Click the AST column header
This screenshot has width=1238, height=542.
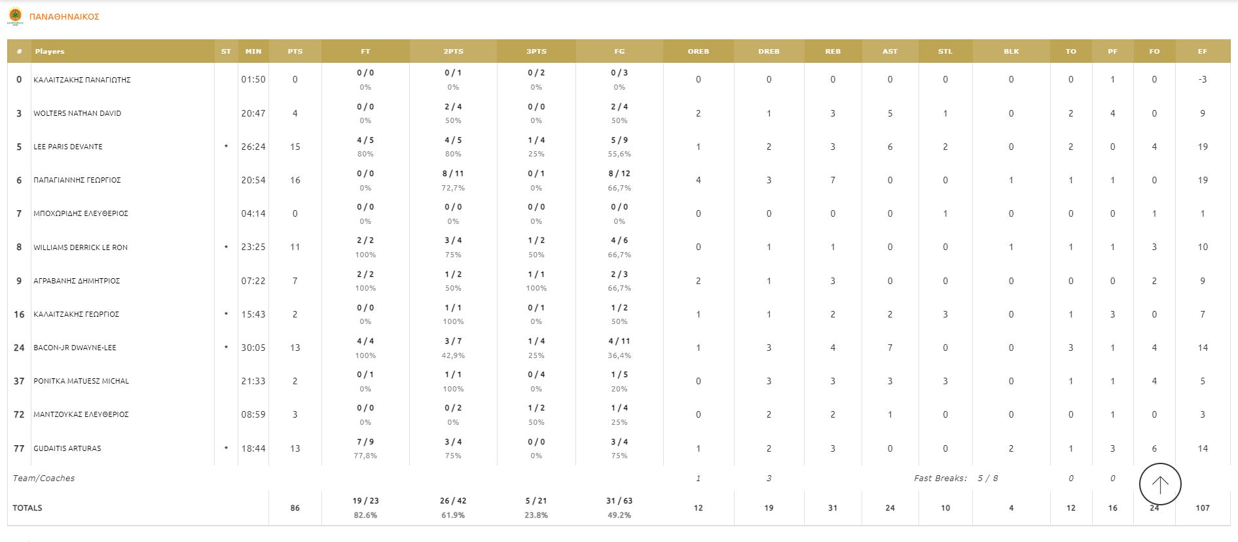tap(890, 51)
